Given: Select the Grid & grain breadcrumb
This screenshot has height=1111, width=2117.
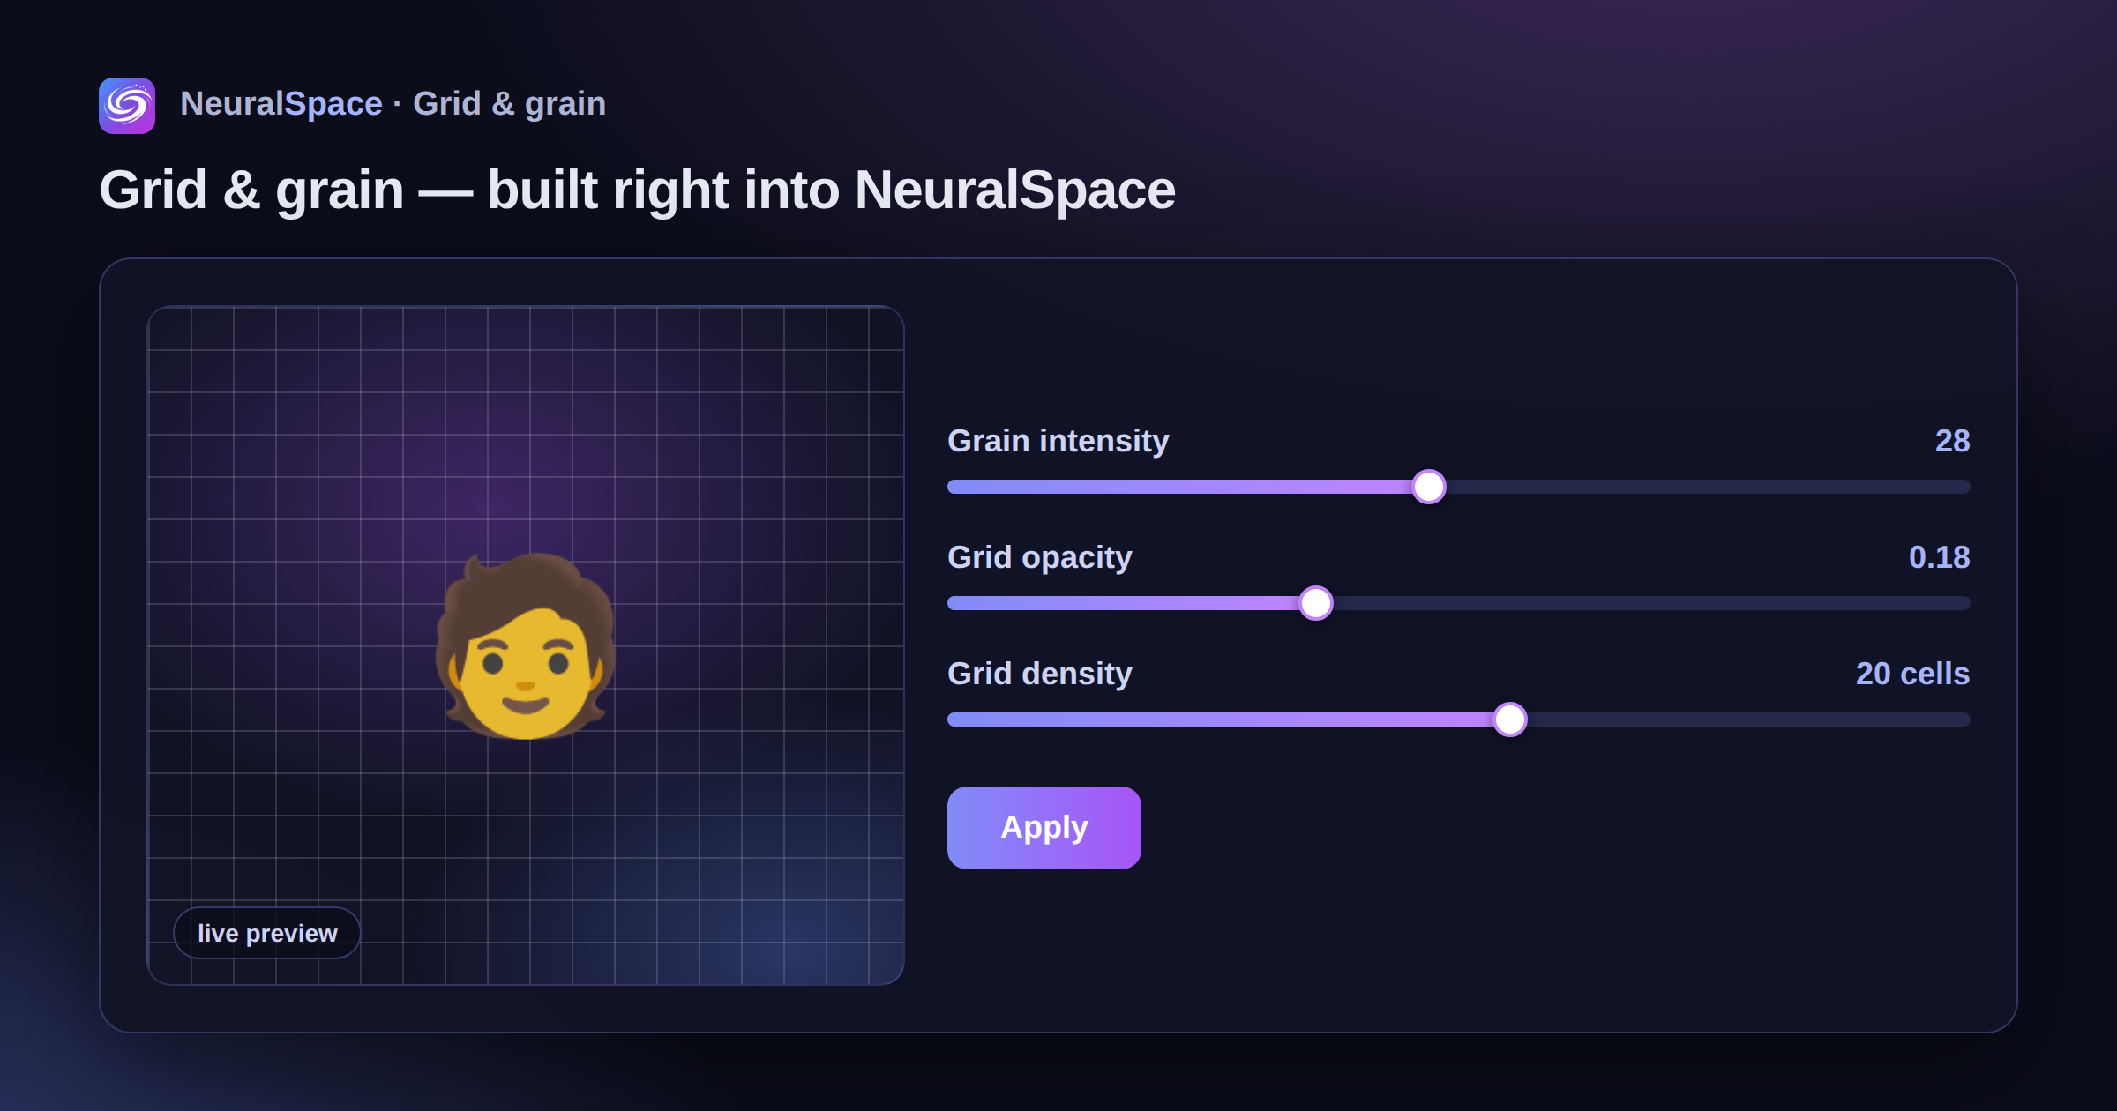Looking at the screenshot, I should pos(509,104).
